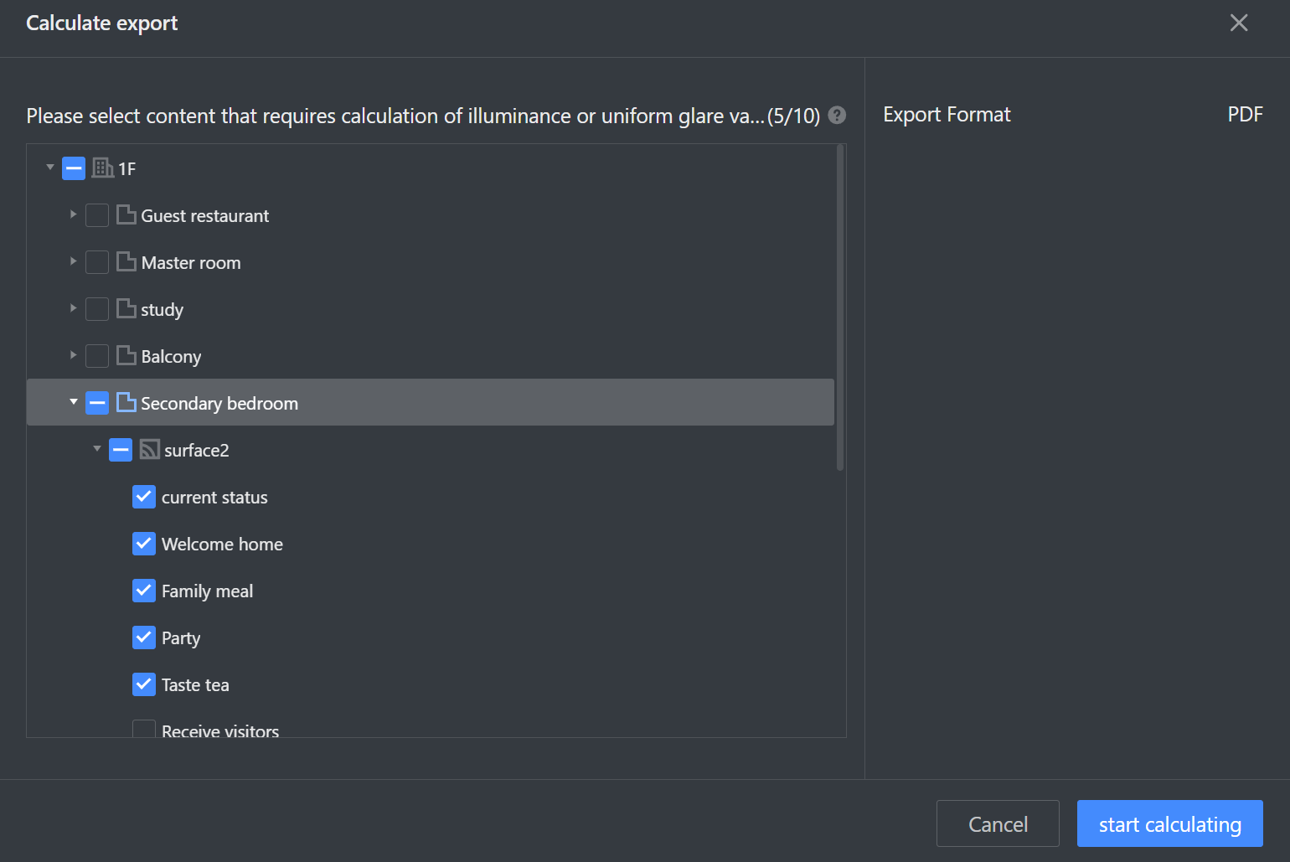Screen dimensions: 1290x862
Task: Open the PDF export format selector
Action: 1245,115
